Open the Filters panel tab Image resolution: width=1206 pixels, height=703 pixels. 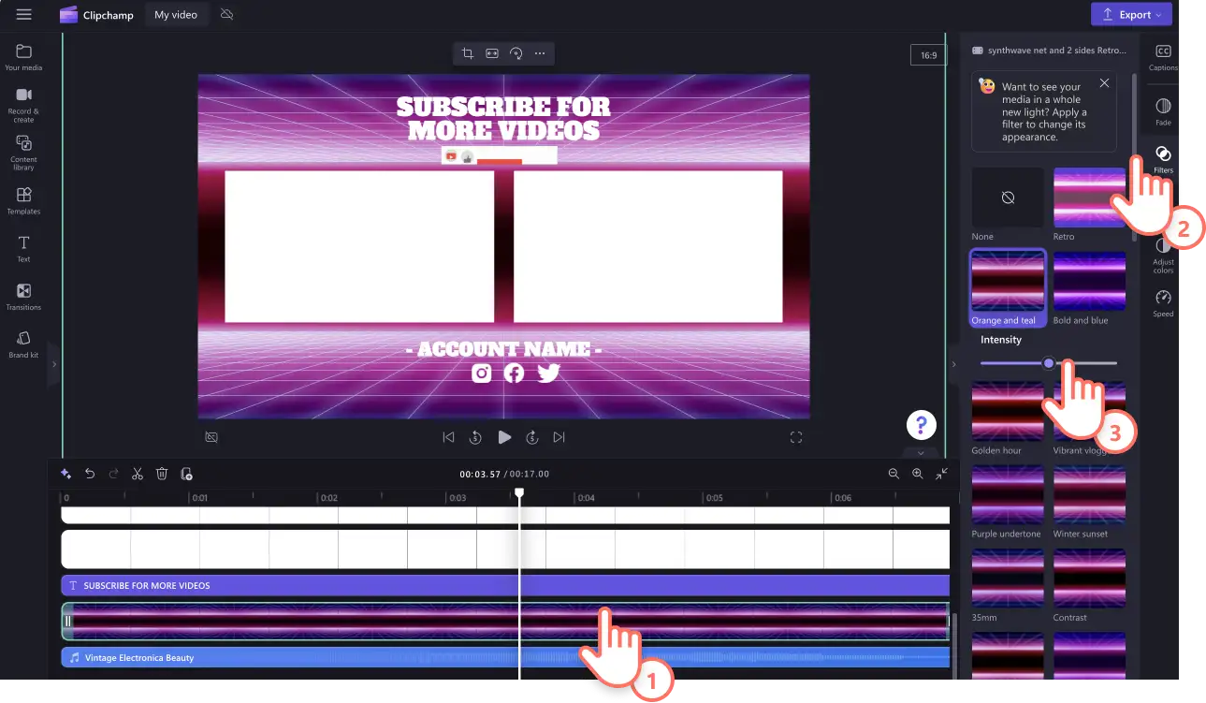coord(1163,159)
